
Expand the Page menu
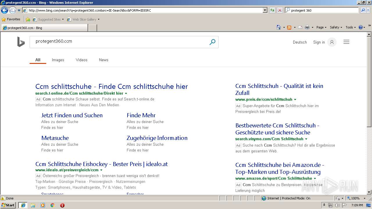321,27
